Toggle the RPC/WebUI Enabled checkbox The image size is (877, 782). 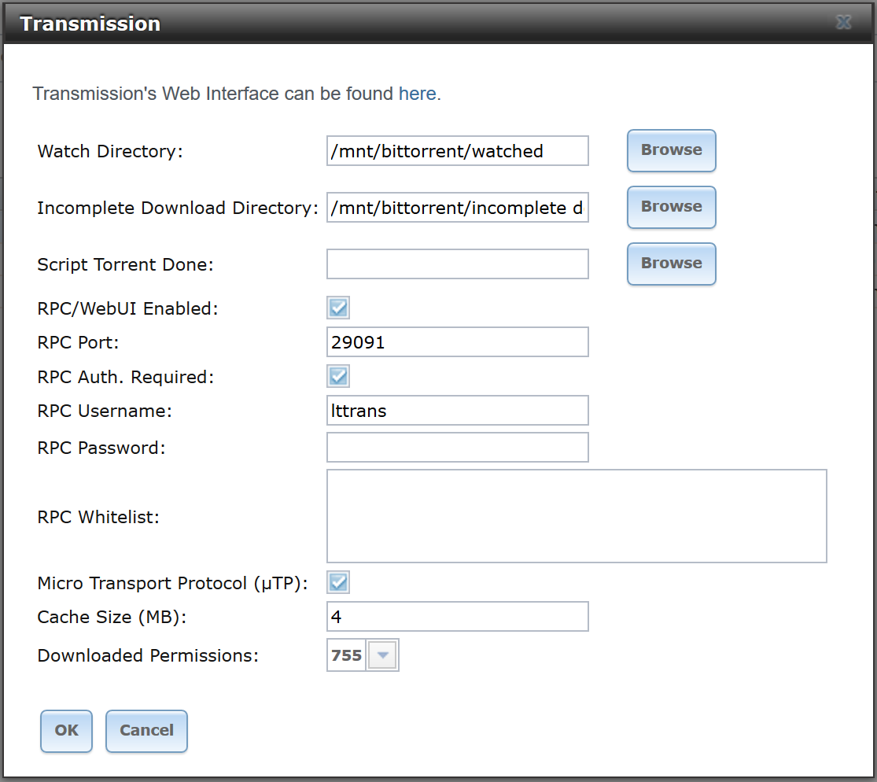(338, 308)
